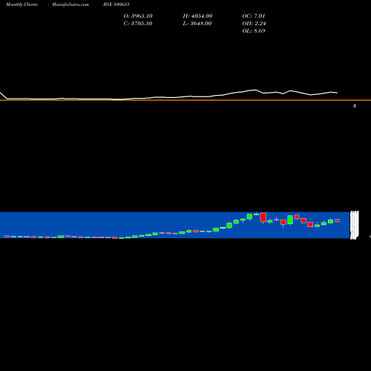Click the 'Monthly Charts' title text
The width and height of the screenshot is (371, 371).
coord(22,4)
